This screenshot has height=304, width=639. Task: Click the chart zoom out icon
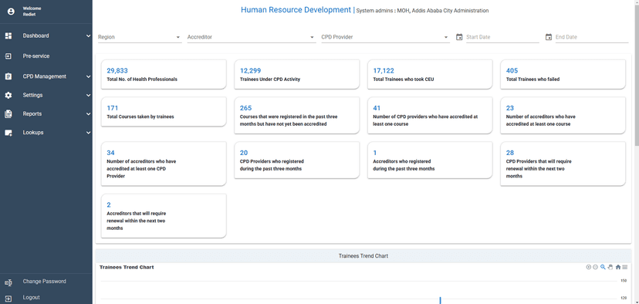click(x=595, y=267)
